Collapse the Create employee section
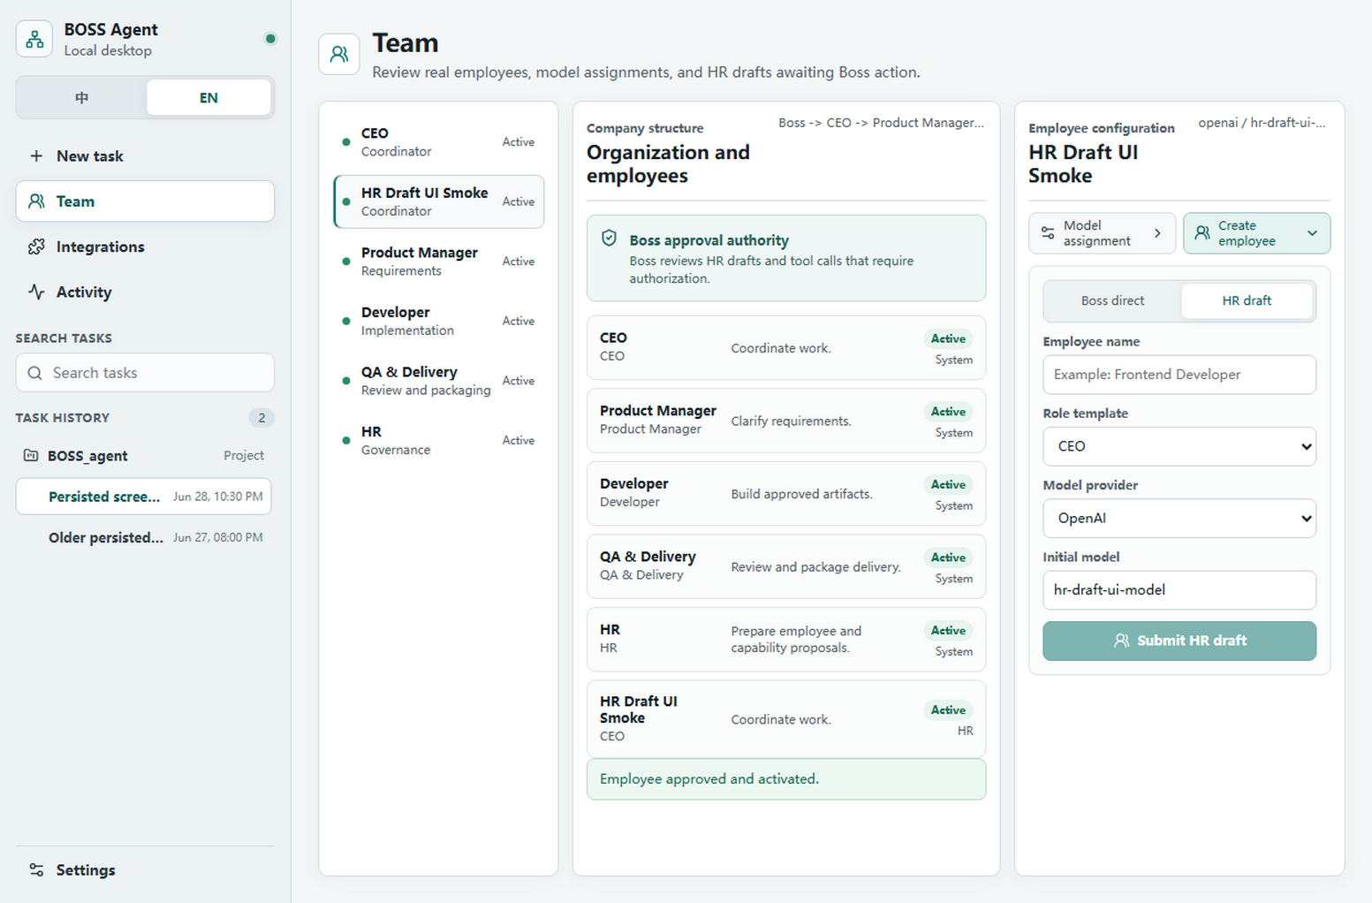This screenshot has height=903, width=1372. pos(1256,233)
